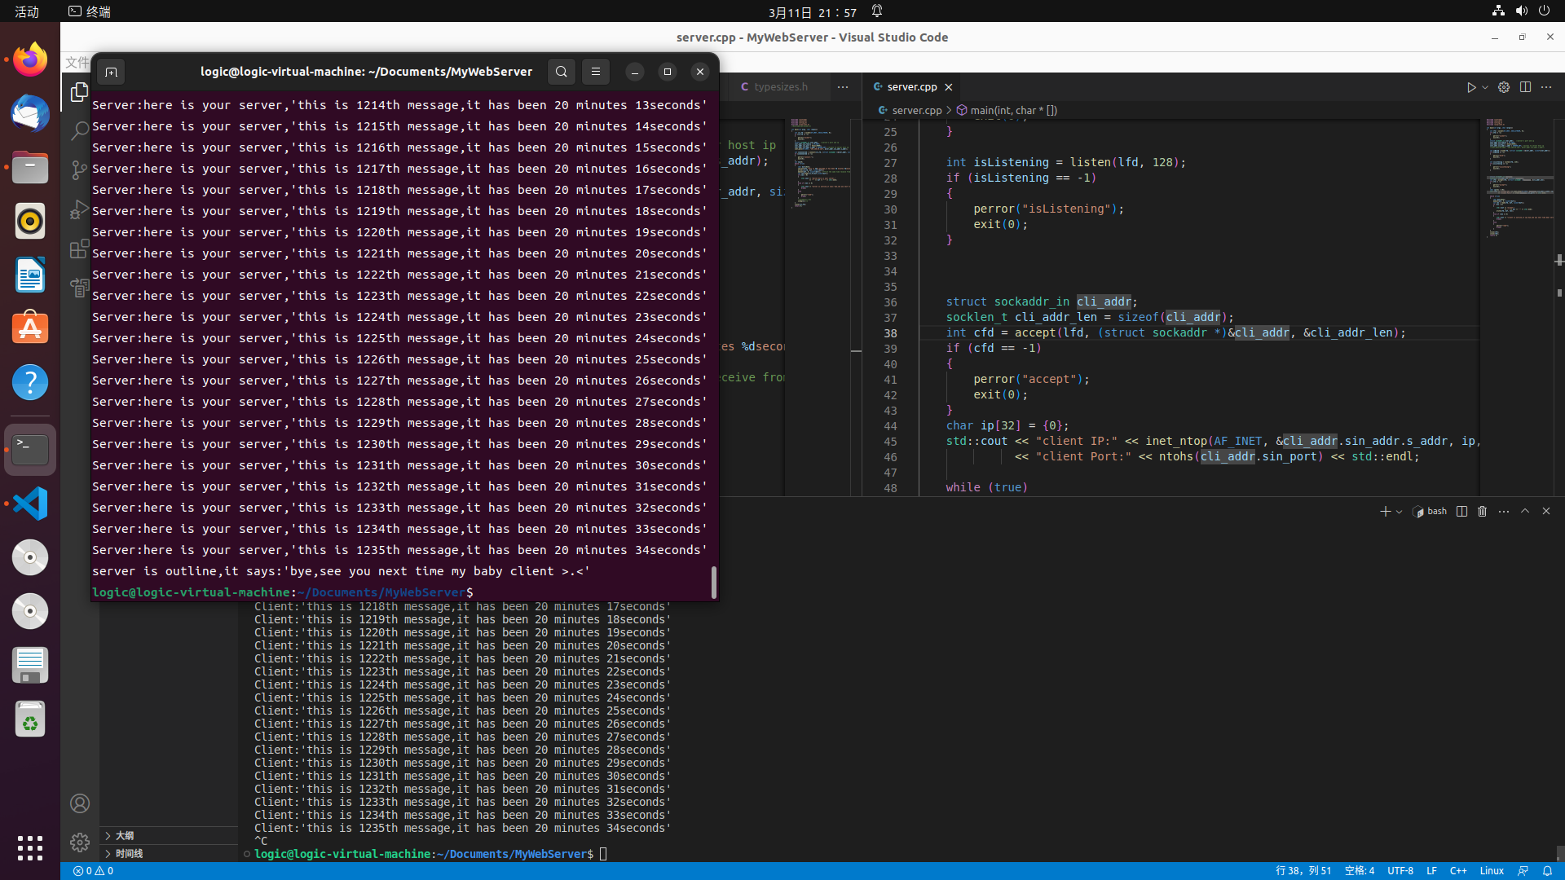The width and height of the screenshot is (1565, 880).
Task: Open the clock calendar in top bar
Action: (812, 12)
